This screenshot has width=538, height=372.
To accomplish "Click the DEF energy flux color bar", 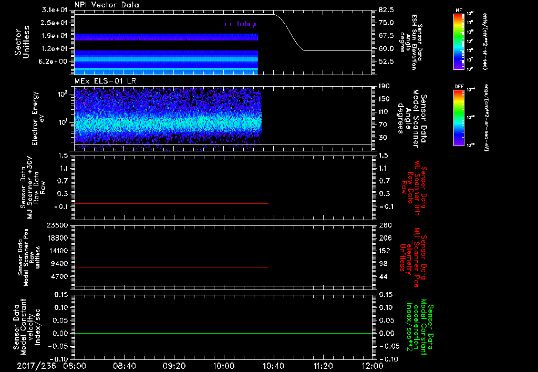I will tap(459, 118).
